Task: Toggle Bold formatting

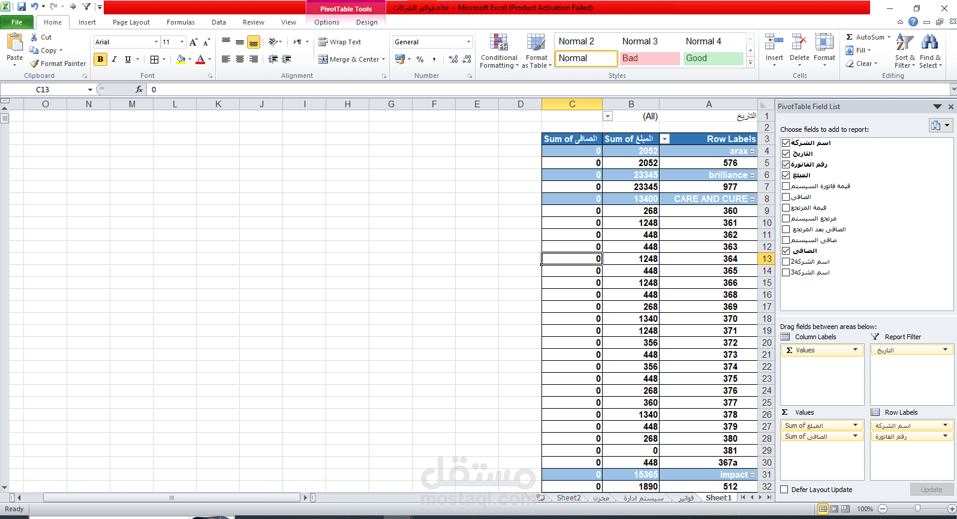Action: pos(100,59)
